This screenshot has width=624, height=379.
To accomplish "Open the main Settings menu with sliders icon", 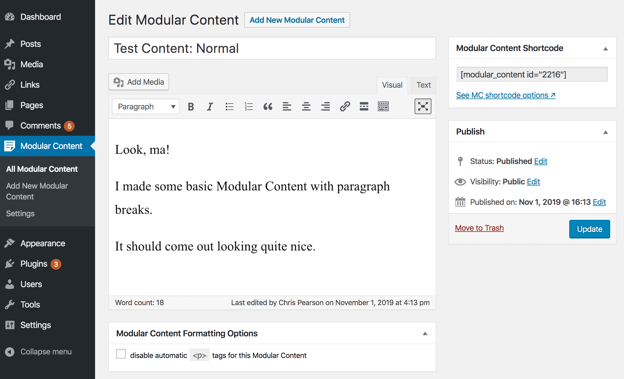I will tap(48, 325).
